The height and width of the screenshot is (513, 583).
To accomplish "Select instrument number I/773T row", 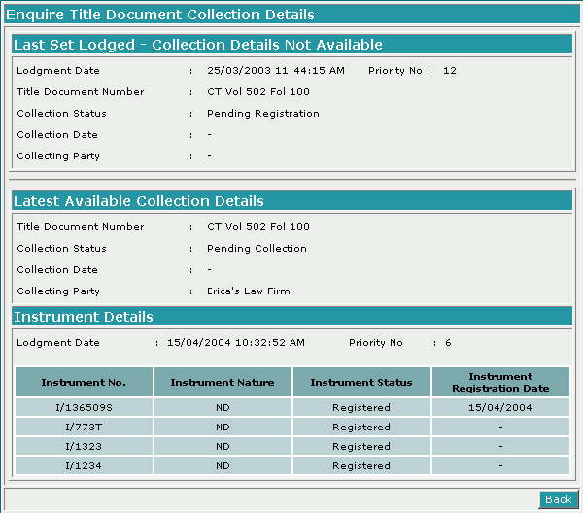I will tap(85, 427).
